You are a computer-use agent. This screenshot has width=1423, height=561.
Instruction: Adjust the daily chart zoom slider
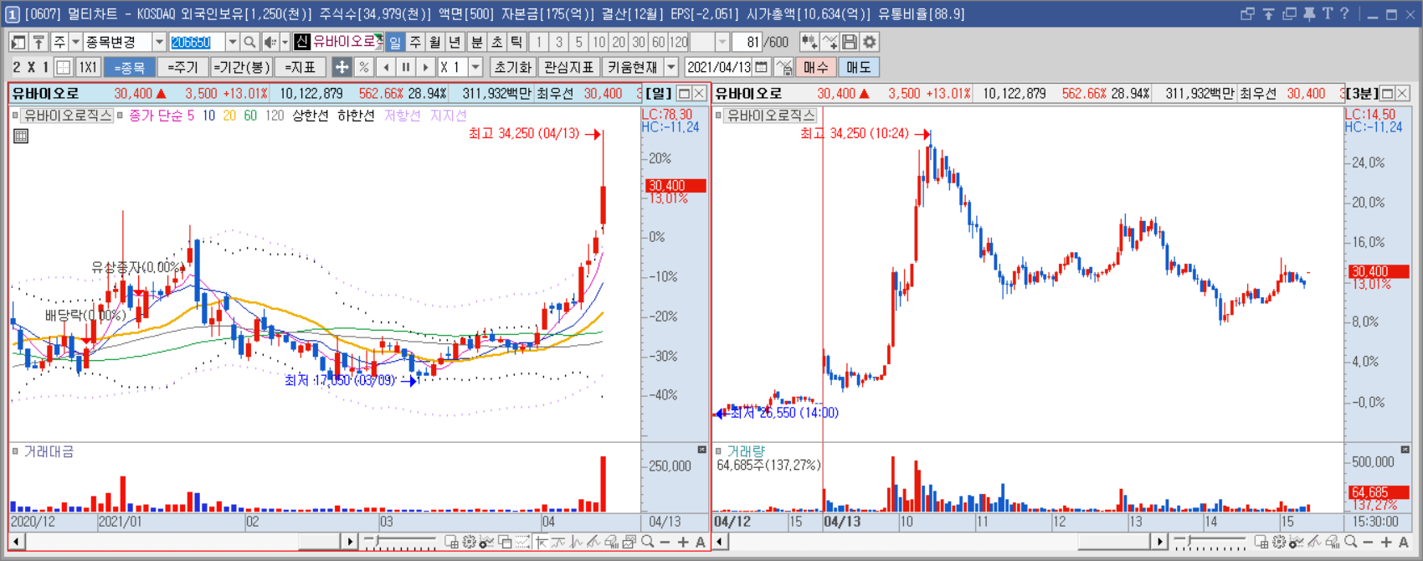click(400, 542)
